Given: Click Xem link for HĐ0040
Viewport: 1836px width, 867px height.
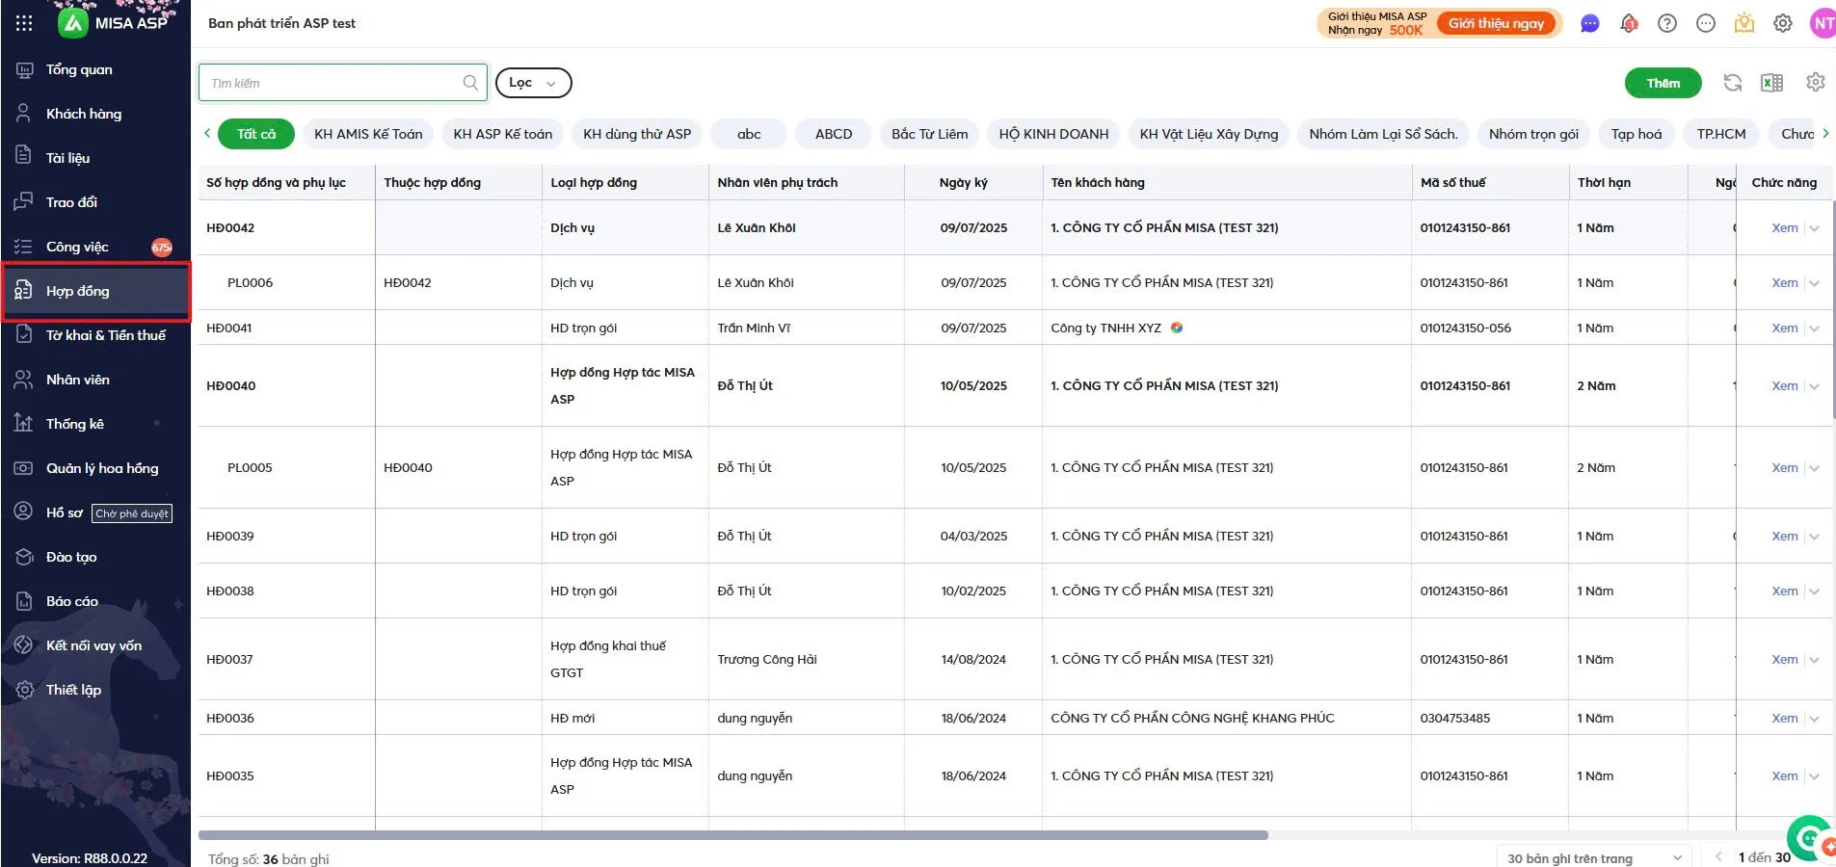Looking at the screenshot, I should click(x=1784, y=386).
